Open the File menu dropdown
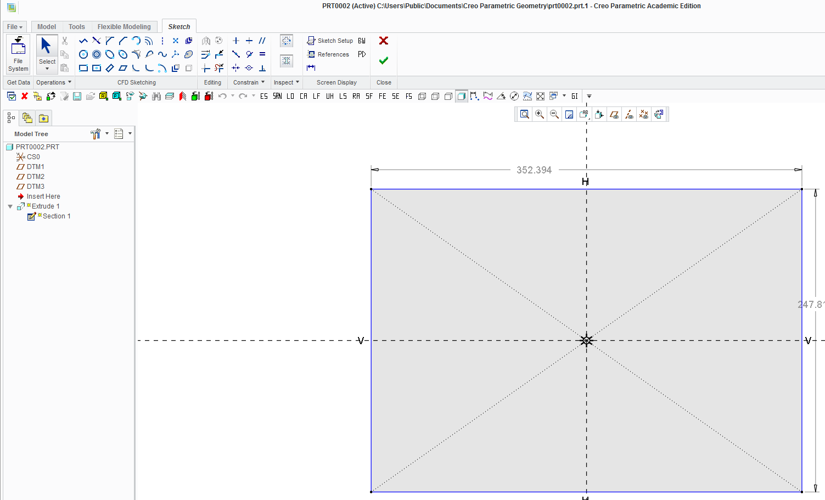 tap(15, 27)
